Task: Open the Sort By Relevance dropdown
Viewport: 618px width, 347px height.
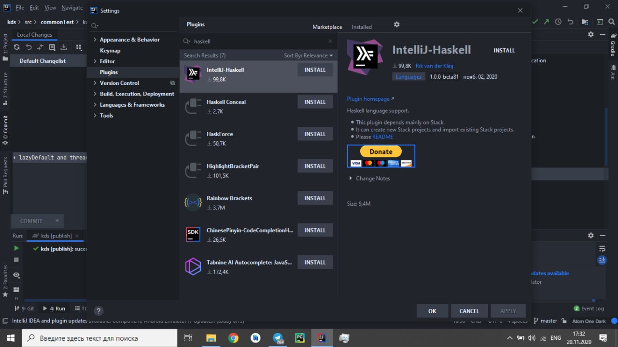Action: click(309, 56)
